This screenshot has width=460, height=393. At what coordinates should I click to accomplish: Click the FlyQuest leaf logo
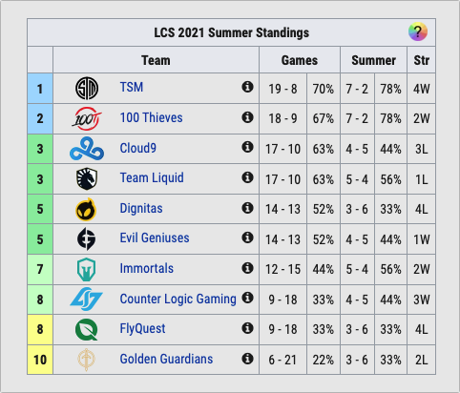click(x=87, y=330)
